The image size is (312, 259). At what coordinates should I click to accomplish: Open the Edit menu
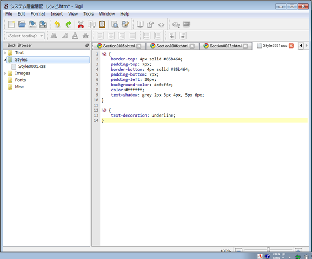click(21, 14)
